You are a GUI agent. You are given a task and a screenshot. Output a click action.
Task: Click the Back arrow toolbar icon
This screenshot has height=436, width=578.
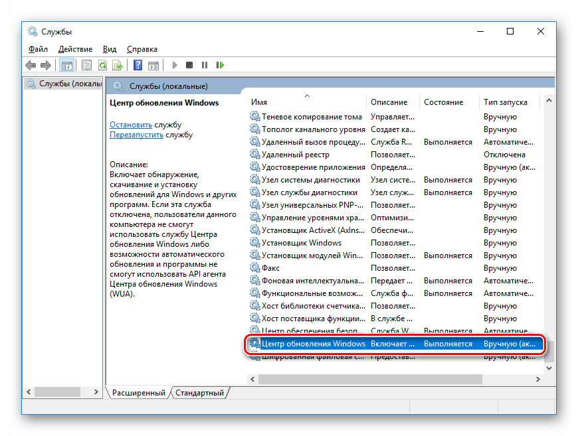point(31,65)
